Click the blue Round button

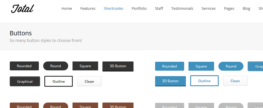231,66
